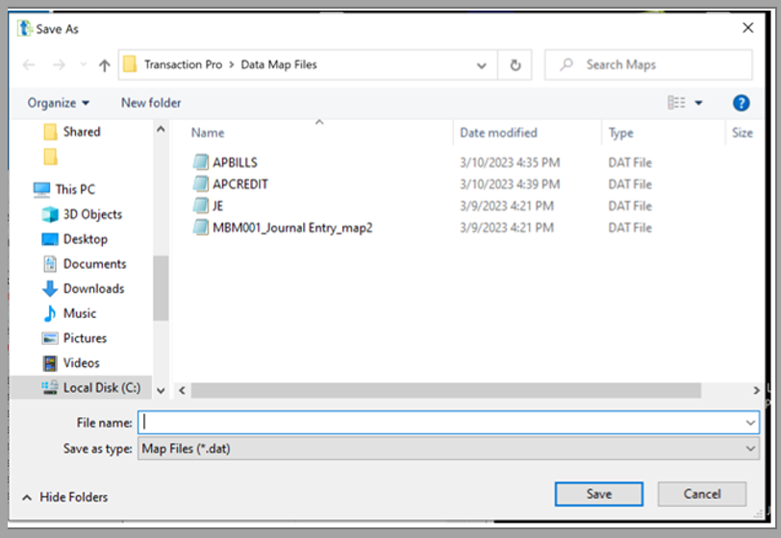This screenshot has width=781, height=538.
Task: Open Downloads in navigation pane
Action: (83, 288)
